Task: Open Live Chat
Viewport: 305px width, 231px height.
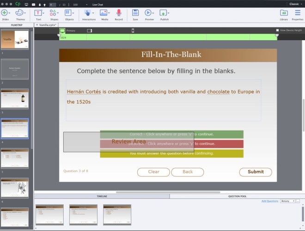Action: click(98, 5)
